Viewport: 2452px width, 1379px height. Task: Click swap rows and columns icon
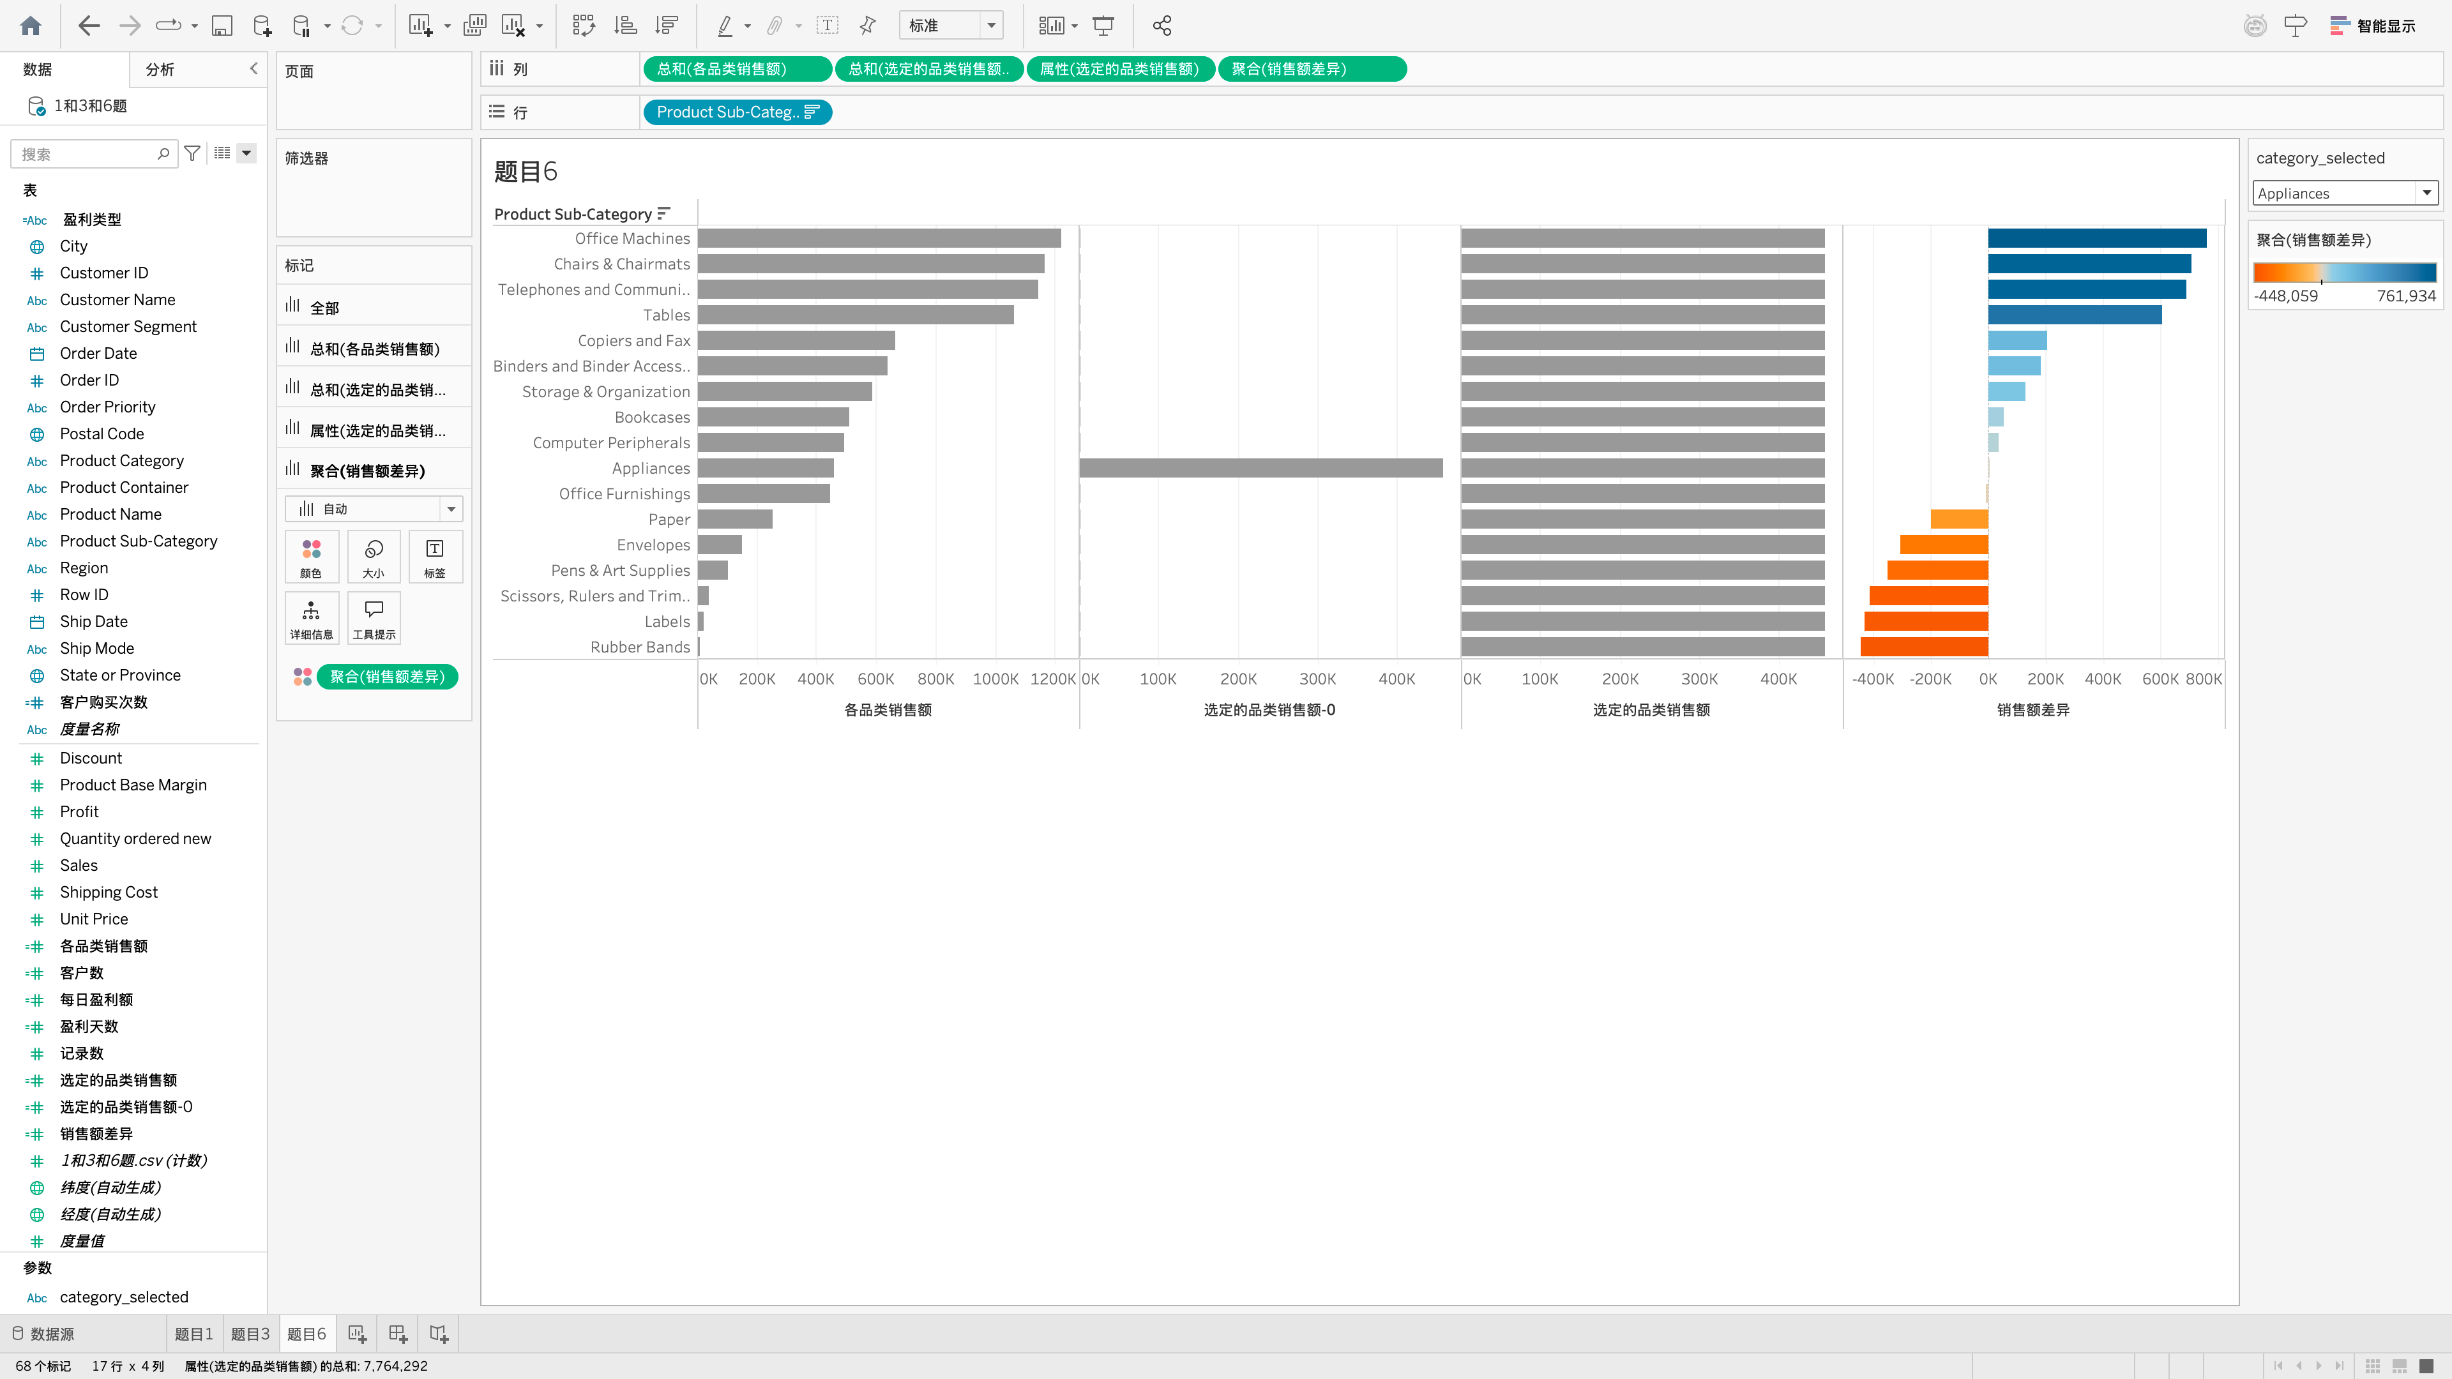[x=584, y=26]
